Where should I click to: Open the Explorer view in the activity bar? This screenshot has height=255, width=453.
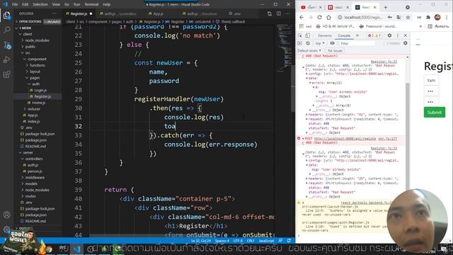coord(6,16)
